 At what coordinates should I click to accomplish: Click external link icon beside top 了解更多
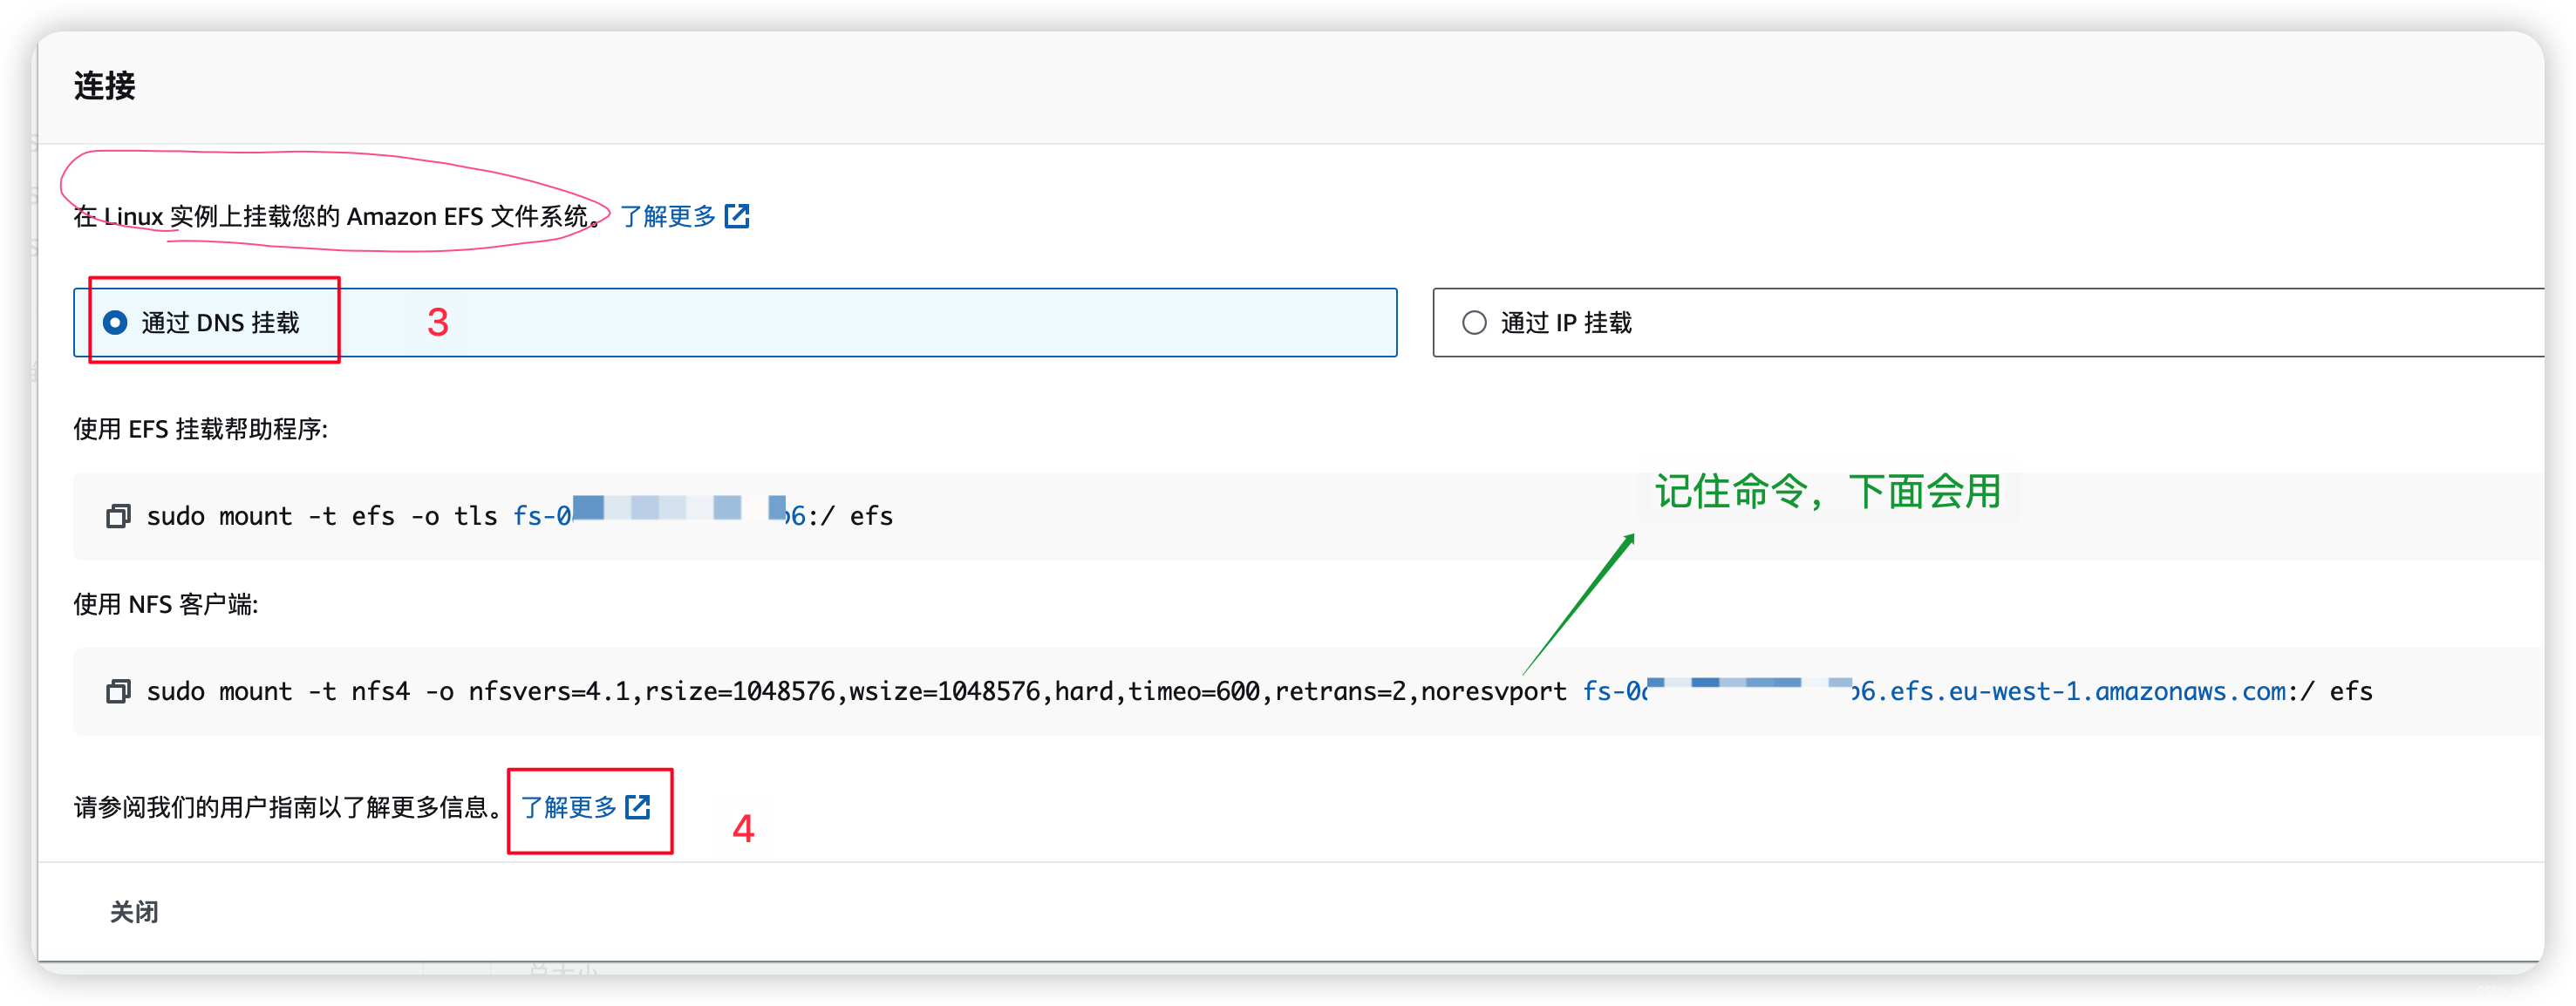tap(737, 216)
